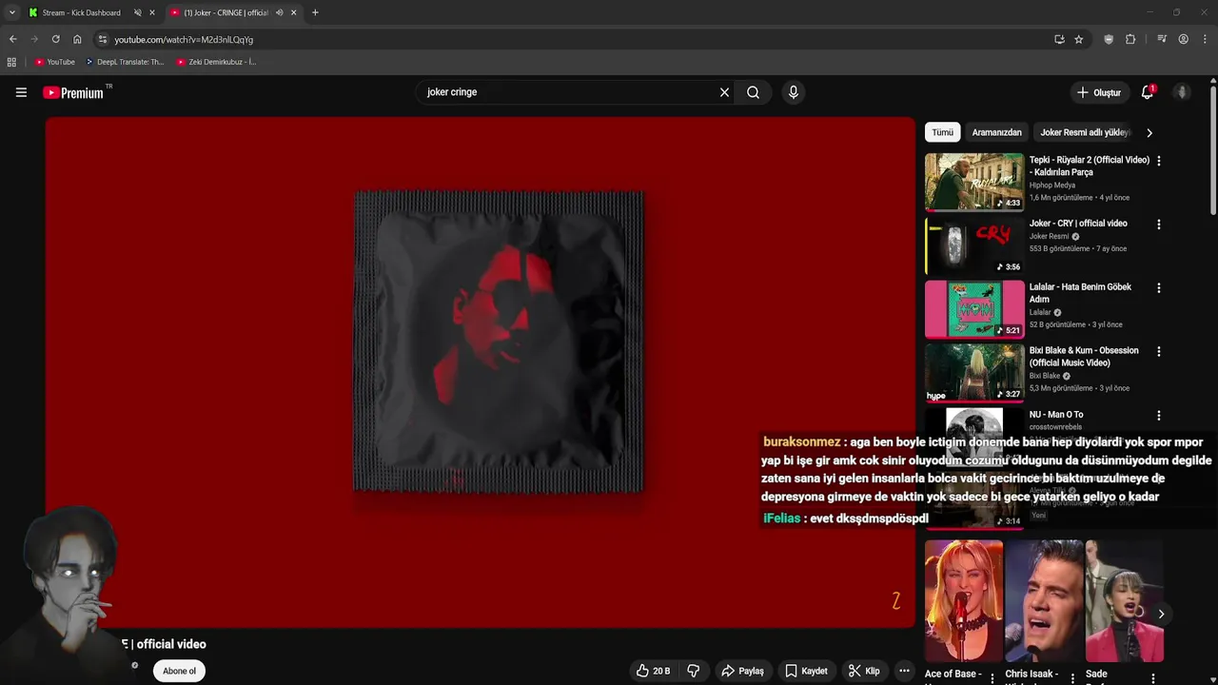Image resolution: width=1218 pixels, height=685 pixels.
Task: Install app icon in address bar
Action: click(1059, 39)
